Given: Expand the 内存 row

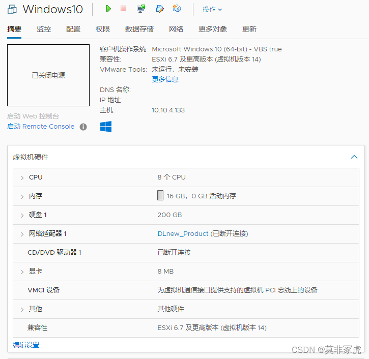Looking at the screenshot, I should (x=22, y=197).
